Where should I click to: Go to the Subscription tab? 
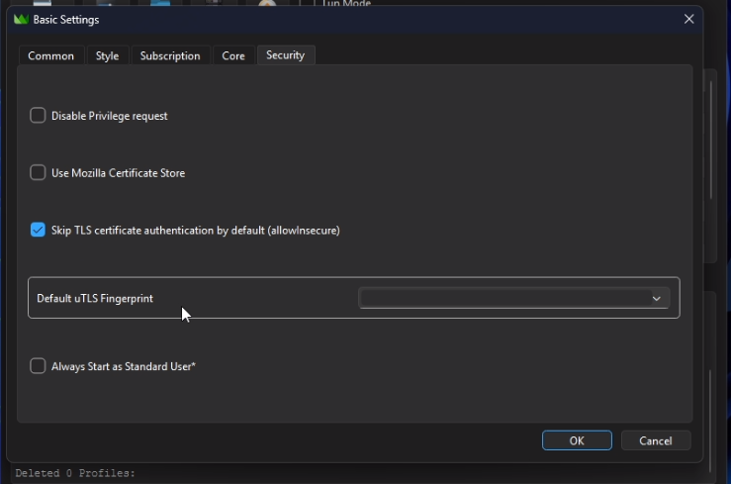(x=170, y=56)
